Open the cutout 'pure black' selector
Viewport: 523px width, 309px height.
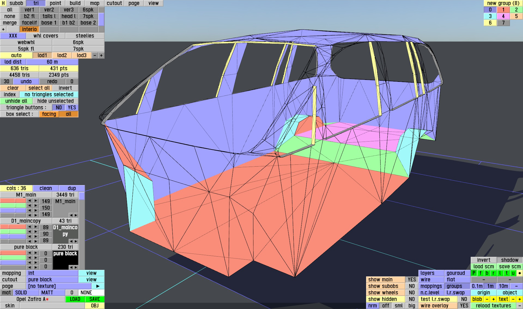[x=52, y=280]
